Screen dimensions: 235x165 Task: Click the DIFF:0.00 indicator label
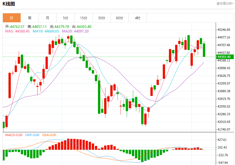pyautogui.click(x=32, y=135)
